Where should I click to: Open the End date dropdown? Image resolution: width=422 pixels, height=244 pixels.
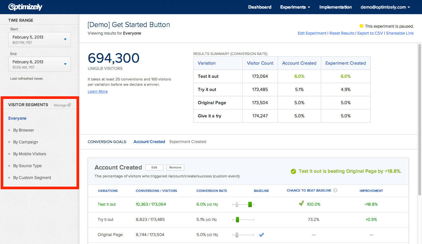[66, 64]
